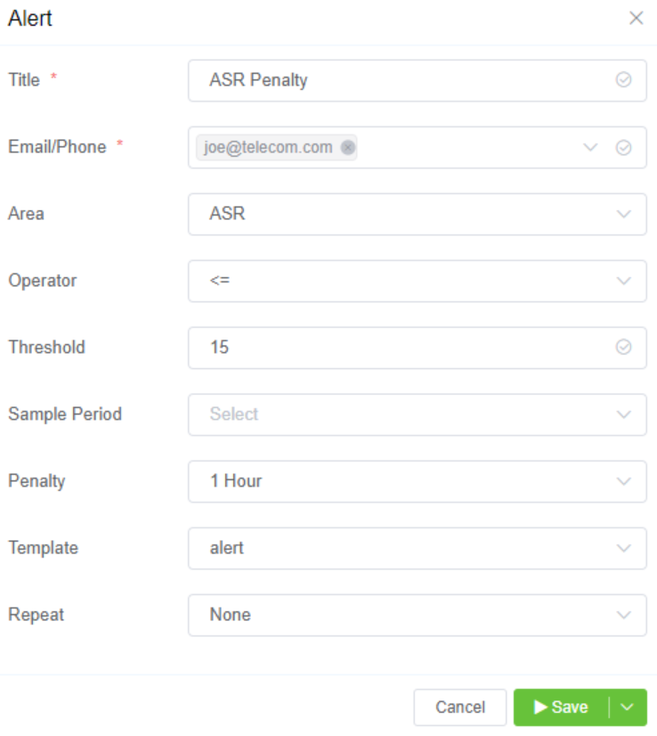
Task: Expand the Email/Phone dropdown chevron
Action: [x=590, y=148]
